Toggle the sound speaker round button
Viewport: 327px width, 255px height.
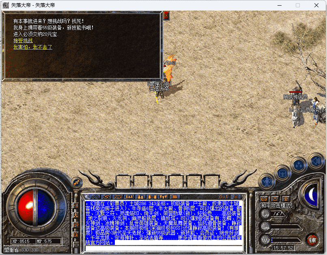click(316, 161)
